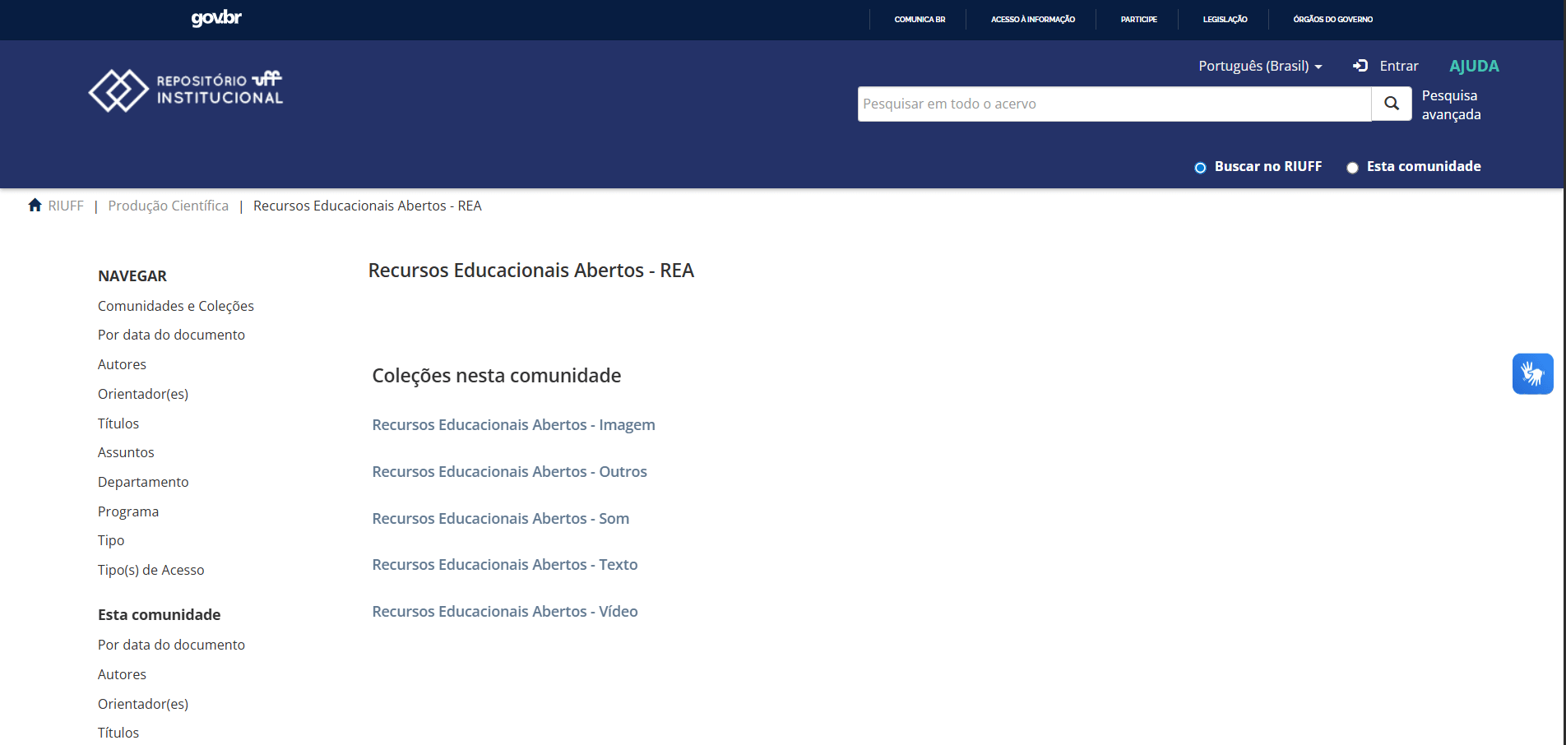
Task: Select the Esta comunidade radio option
Action: pos(1352,168)
